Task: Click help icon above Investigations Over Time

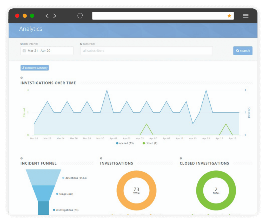Action: click(x=22, y=78)
